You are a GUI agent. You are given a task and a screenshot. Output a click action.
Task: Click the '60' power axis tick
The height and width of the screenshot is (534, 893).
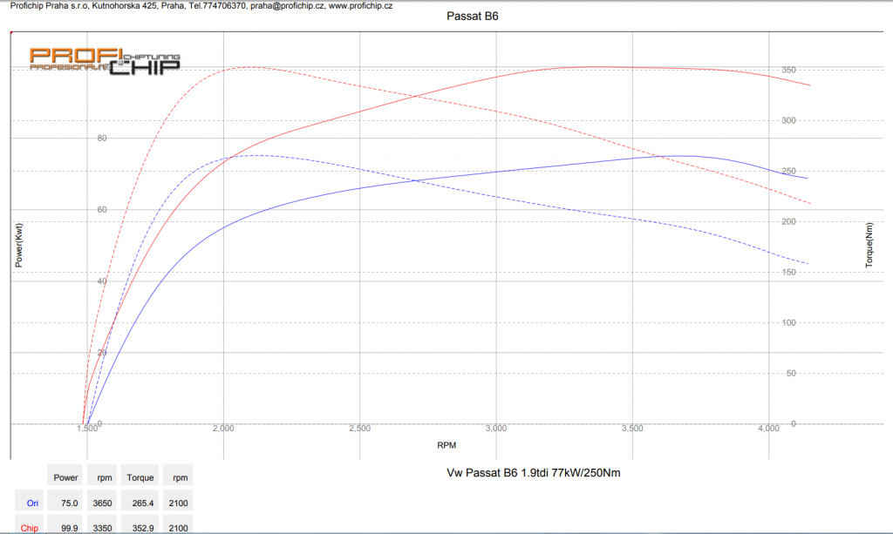(102, 210)
